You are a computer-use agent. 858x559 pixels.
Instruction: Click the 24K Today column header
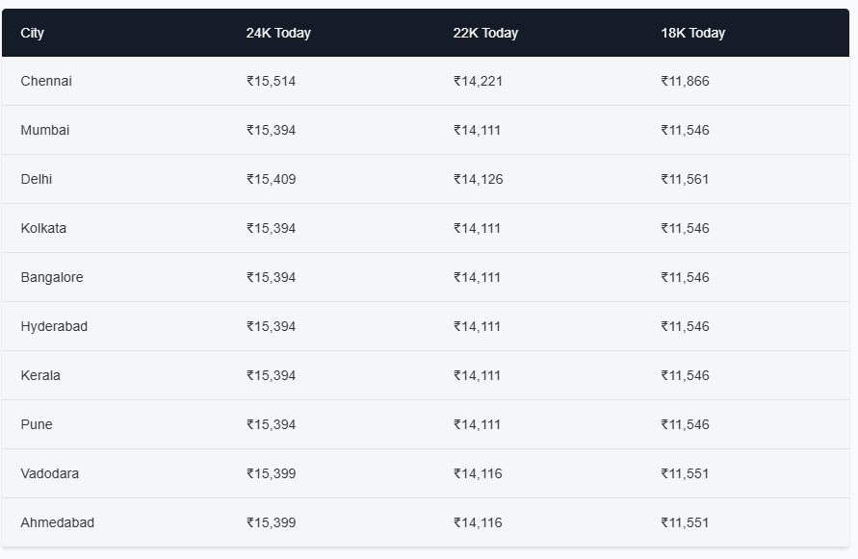(278, 33)
